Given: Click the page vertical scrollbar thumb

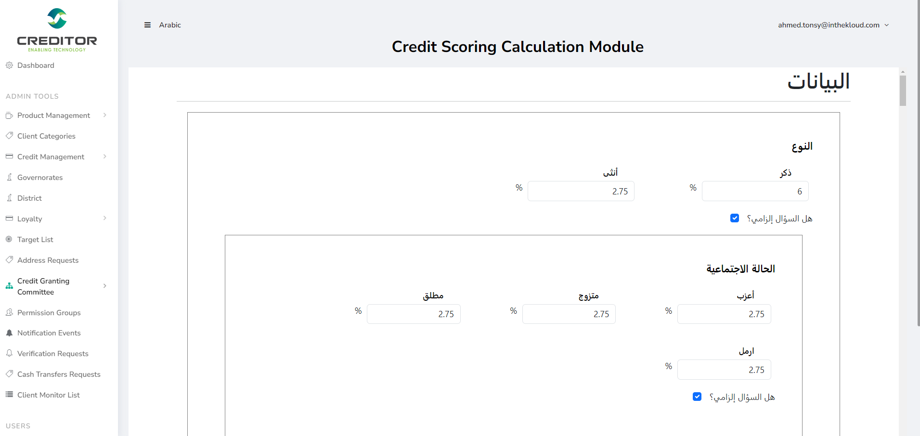Looking at the screenshot, I should coord(903,90).
